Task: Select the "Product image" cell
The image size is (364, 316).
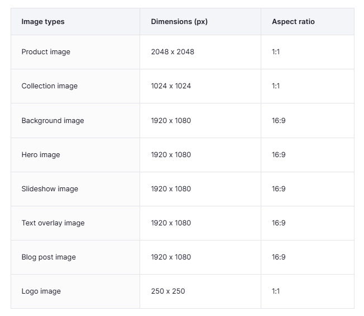Action: pyautogui.click(x=46, y=52)
